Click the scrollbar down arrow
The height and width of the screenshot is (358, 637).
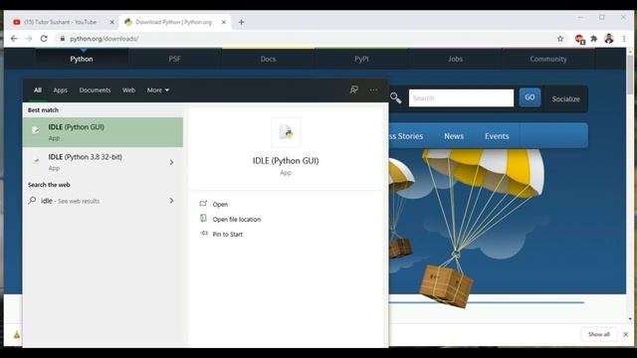630,319
